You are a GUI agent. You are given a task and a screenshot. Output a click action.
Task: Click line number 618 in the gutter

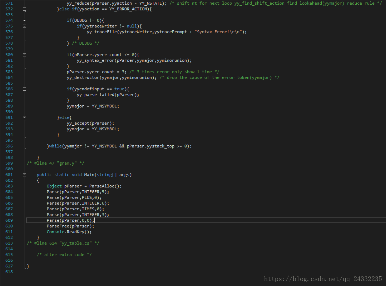pyautogui.click(x=9, y=272)
